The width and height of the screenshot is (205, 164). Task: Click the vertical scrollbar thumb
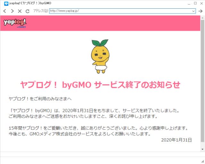coord(202,81)
